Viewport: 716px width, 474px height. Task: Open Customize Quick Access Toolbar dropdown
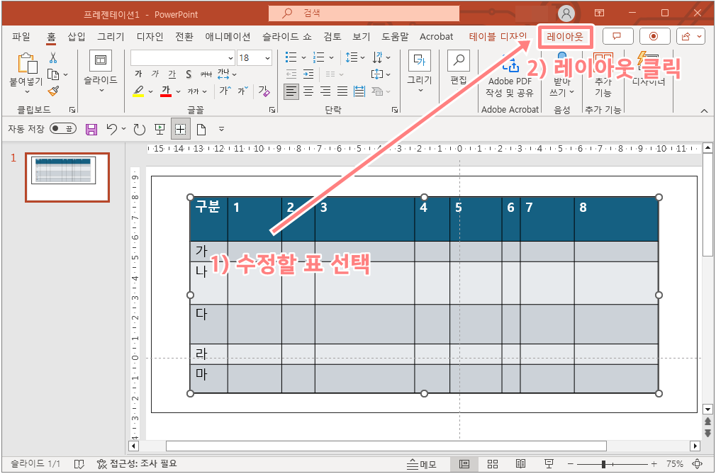(x=221, y=130)
